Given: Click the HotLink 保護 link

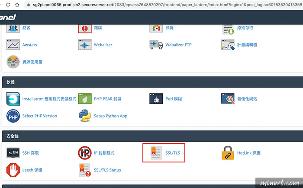Looking at the screenshot, I should [x=249, y=153].
